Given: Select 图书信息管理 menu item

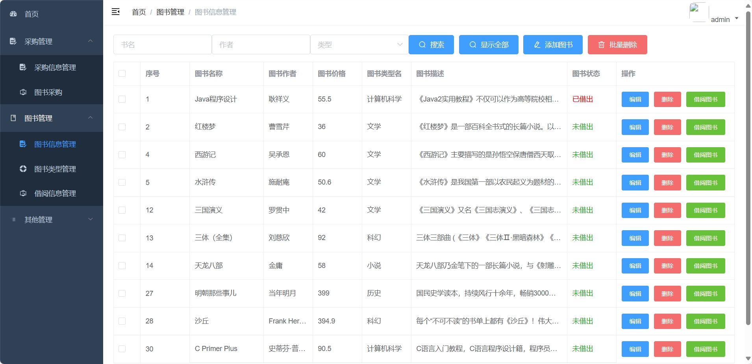Looking at the screenshot, I should [52, 144].
